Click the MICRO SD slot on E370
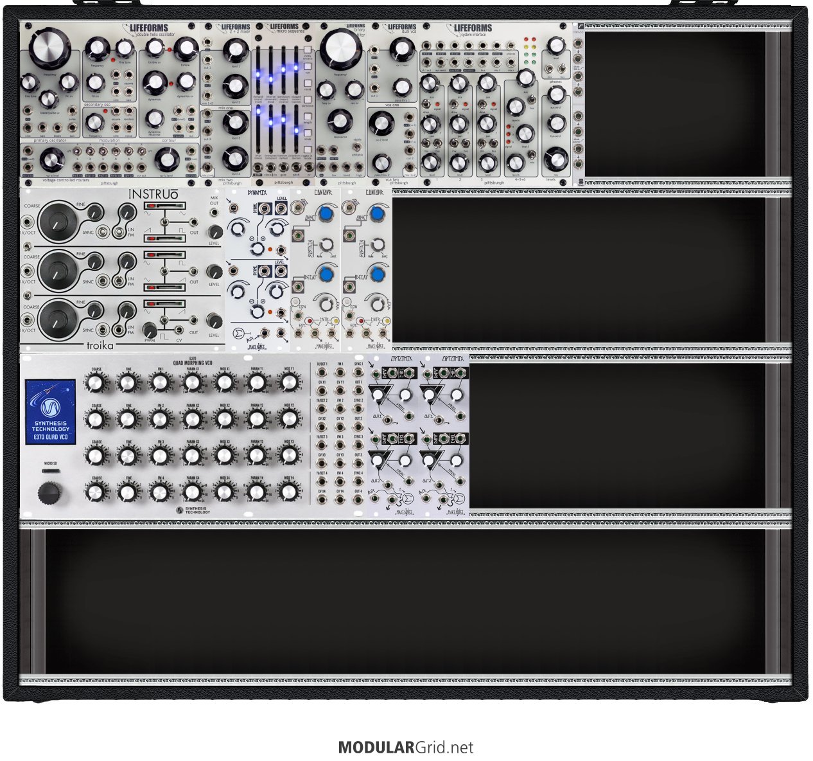This screenshot has height=761, width=813. (x=50, y=472)
